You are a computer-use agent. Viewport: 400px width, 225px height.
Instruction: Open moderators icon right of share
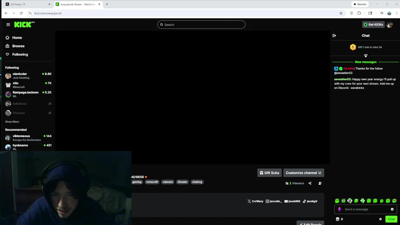point(320,183)
